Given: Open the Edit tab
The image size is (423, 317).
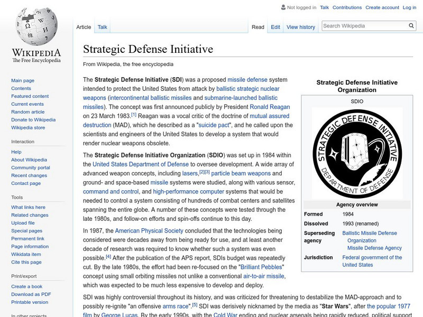Looking at the screenshot, I should [275, 27].
